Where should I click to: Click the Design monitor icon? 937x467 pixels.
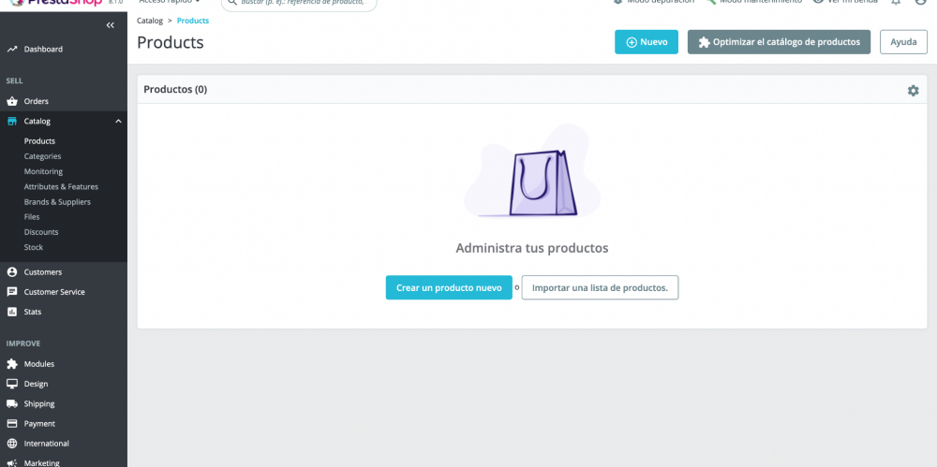12,384
